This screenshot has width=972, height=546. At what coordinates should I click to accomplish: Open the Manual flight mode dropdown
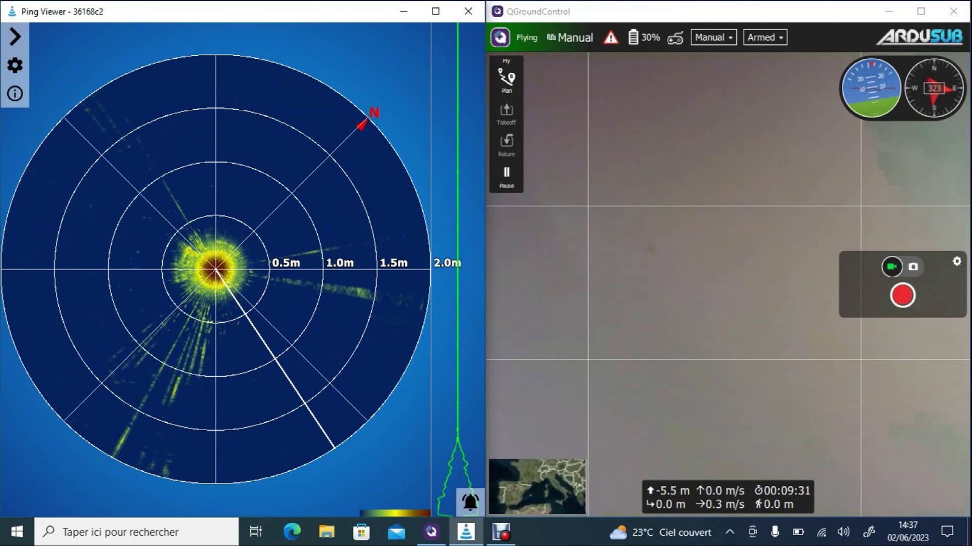click(713, 38)
